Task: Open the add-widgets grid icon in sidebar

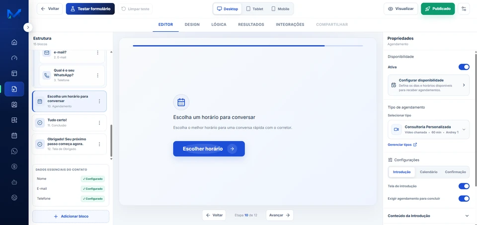Action: tap(14, 120)
